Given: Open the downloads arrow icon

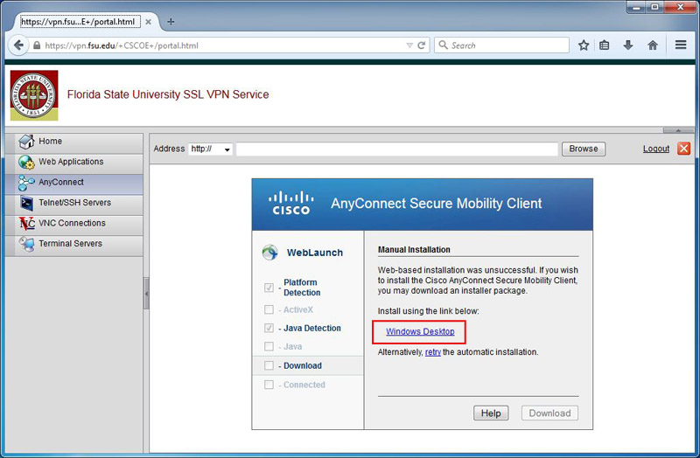Looking at the screenshot, I should [628, 45].
